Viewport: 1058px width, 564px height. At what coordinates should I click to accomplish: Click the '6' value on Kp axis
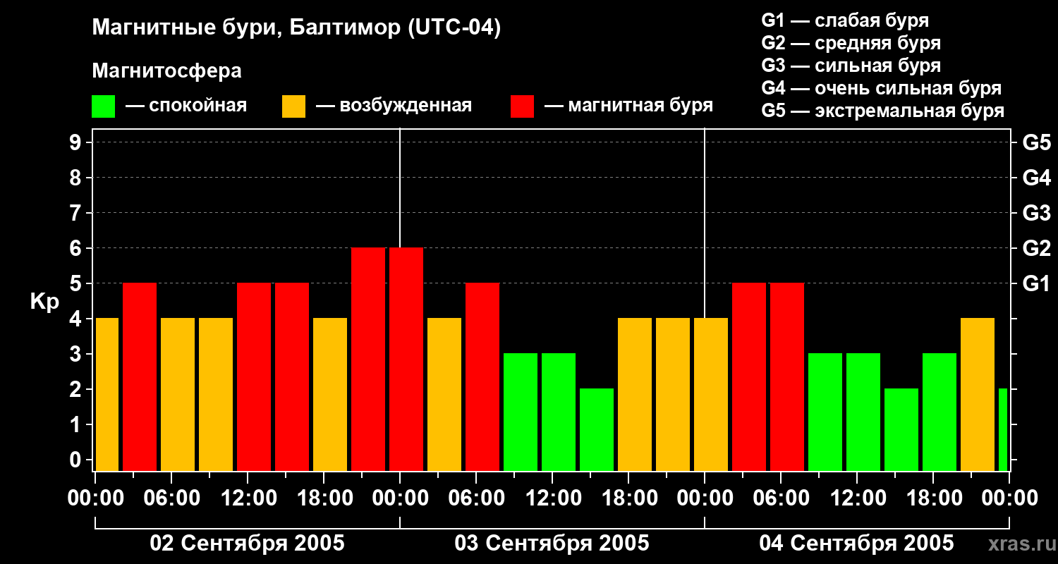[x=77, y=248]
